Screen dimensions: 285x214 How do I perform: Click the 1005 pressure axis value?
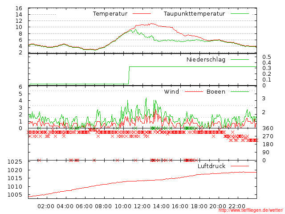(15, 195)
